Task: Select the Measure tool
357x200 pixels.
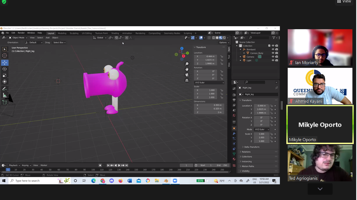Action: [5, 95]
